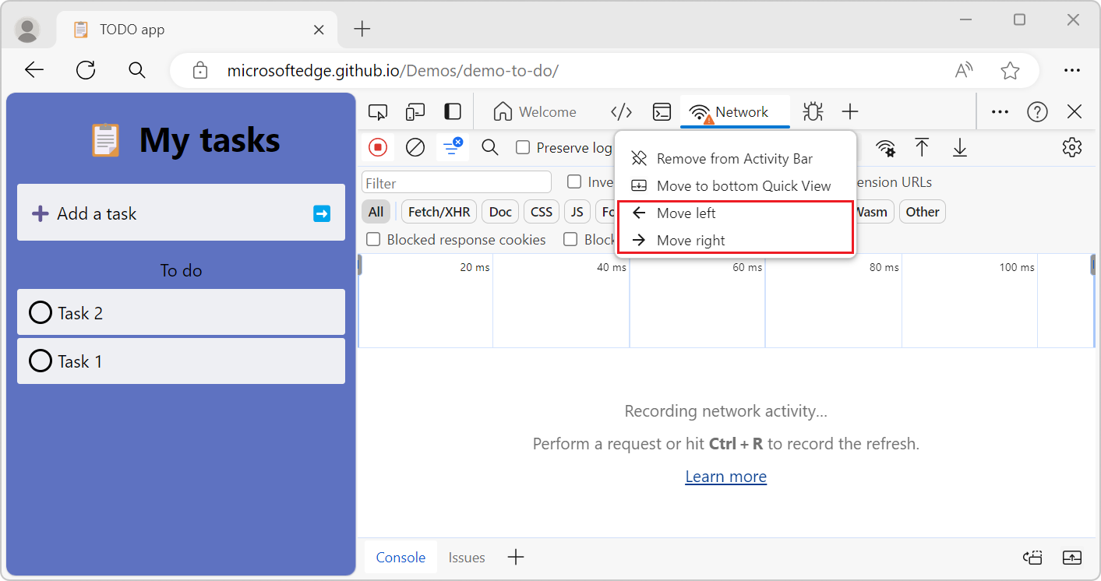
Task: Switch to Console tab in Quick View
Action: pyautogui.click(x=401, y=558)
